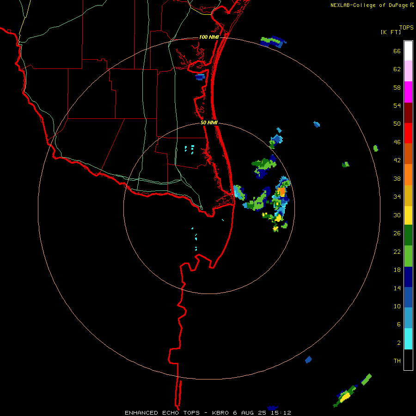Click the TH threshold label
The height and width of the screenshot is (416, 416).
click(397, 361)
